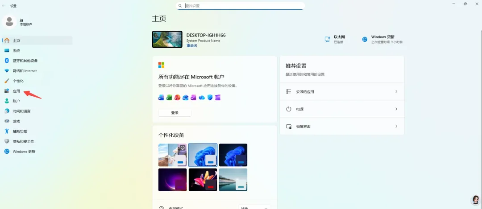Select the purple glow theme
Viewport: 482px width, 209px height.
point(172,180)
